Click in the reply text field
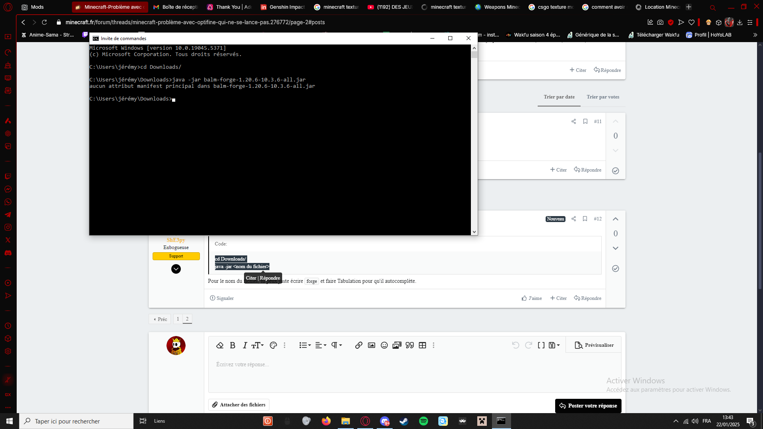The image size is (763, 429). 414,373
